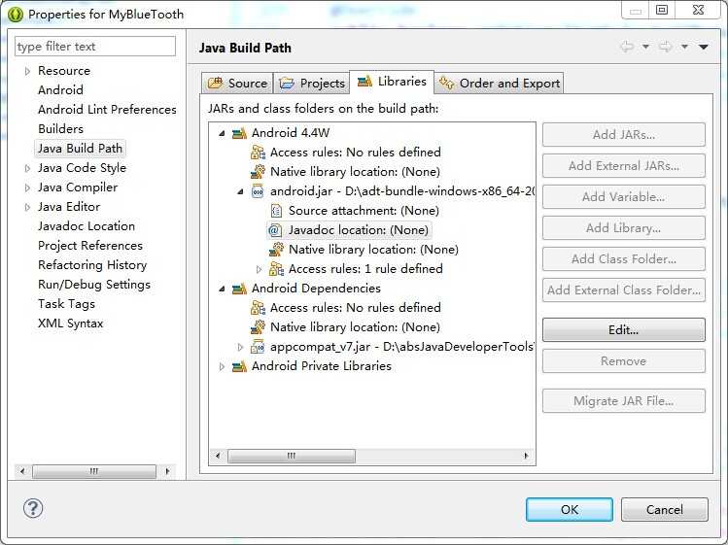The image size is (728, 545).
Task: Click the Access rules icon under Android 4.4W
Action: pyautogui.click(x=258, y=153)
